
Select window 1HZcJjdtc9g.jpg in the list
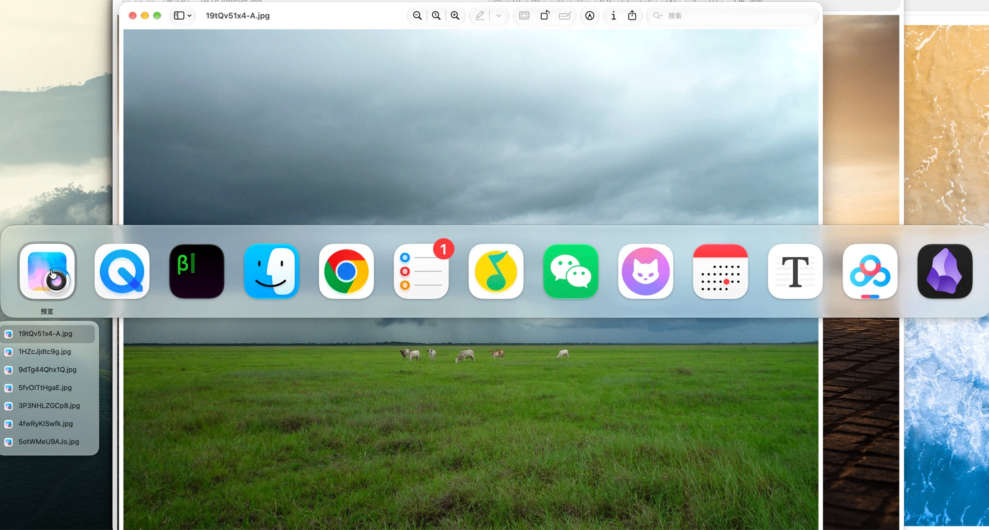tap(48, 352)
